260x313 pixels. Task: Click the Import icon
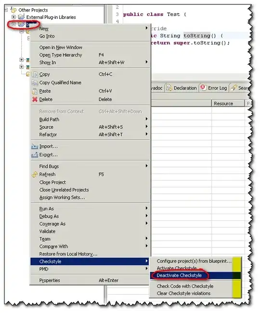[x=35, y=147]
